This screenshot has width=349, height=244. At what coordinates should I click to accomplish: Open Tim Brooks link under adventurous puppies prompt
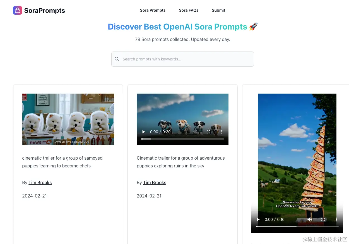[x=155, y=182]
